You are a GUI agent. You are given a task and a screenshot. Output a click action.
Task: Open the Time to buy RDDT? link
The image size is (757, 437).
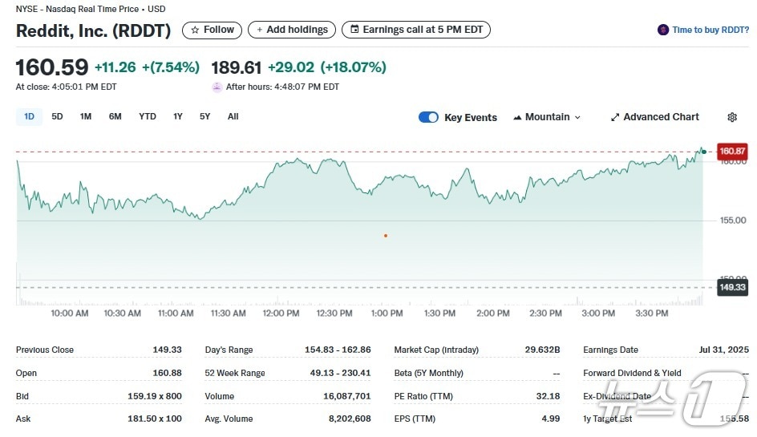point(710,30)
